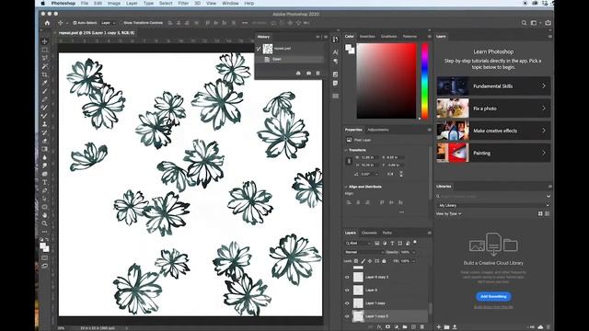Open Opacity dropdown in Layers panel
The height and width of the screenshot is (331, 589).
click(414, 252)
